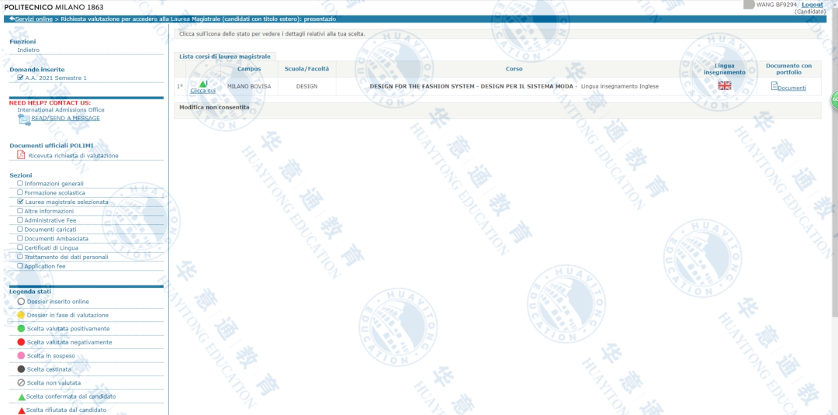
Task: Click the red Scelta valutata negativamente icon
Action: (x=21, y=342)
